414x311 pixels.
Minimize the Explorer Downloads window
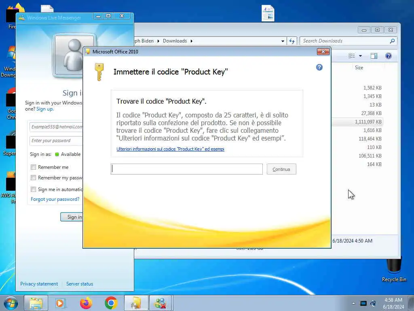pos(364,30)
